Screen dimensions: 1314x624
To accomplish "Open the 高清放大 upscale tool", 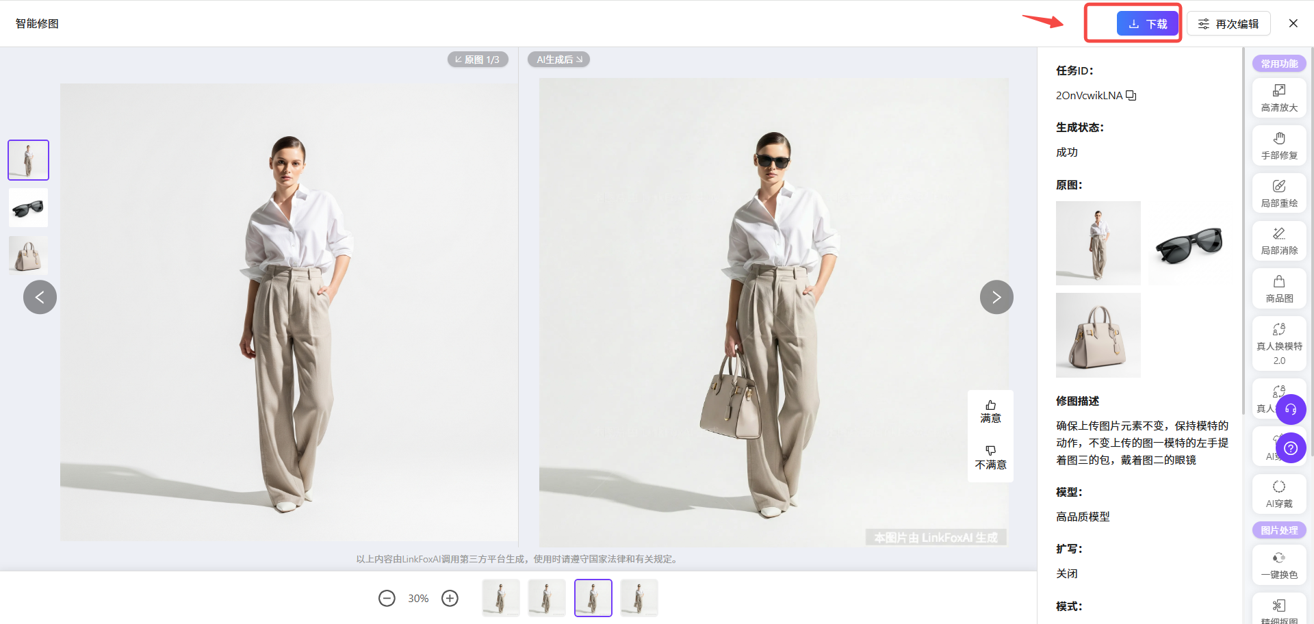I will [1279, 98].
